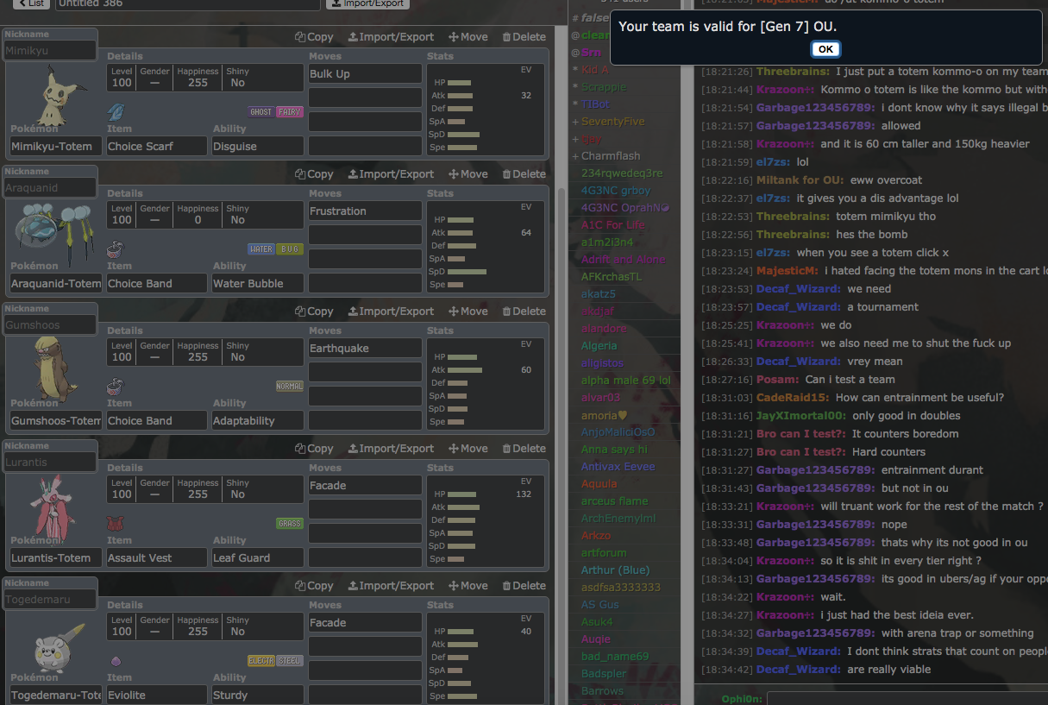Click Badspler in the user list
This screenshot has height=705, width=1048.
coord(604,673)
